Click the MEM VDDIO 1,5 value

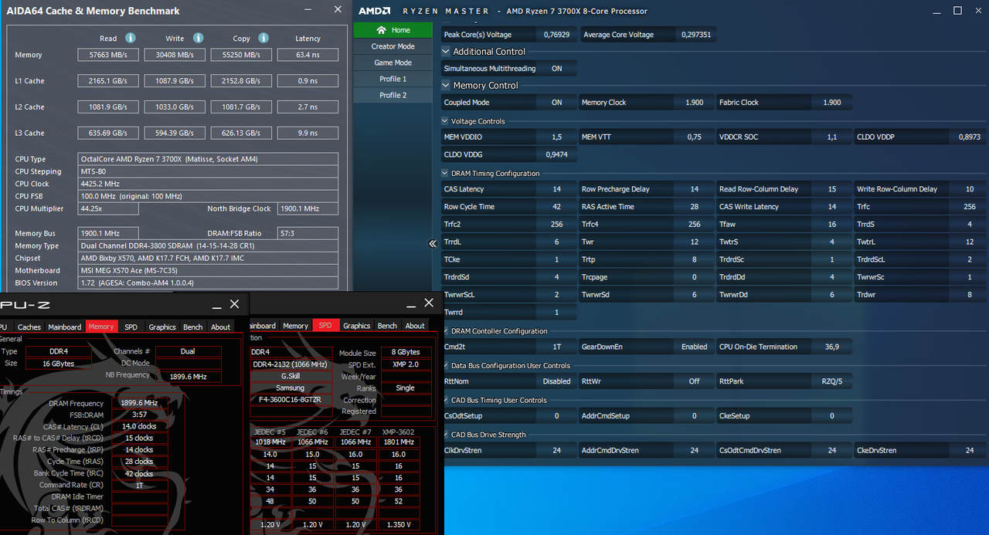[x=557, y=137]
